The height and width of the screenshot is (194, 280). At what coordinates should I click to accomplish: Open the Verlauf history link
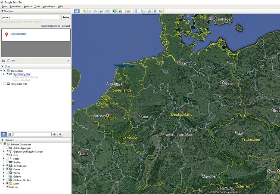66,26
